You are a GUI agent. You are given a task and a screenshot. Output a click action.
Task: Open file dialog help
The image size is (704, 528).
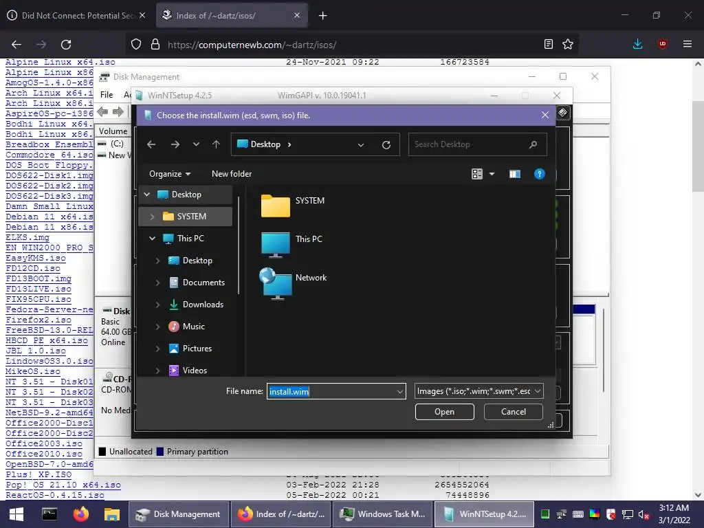539,174
